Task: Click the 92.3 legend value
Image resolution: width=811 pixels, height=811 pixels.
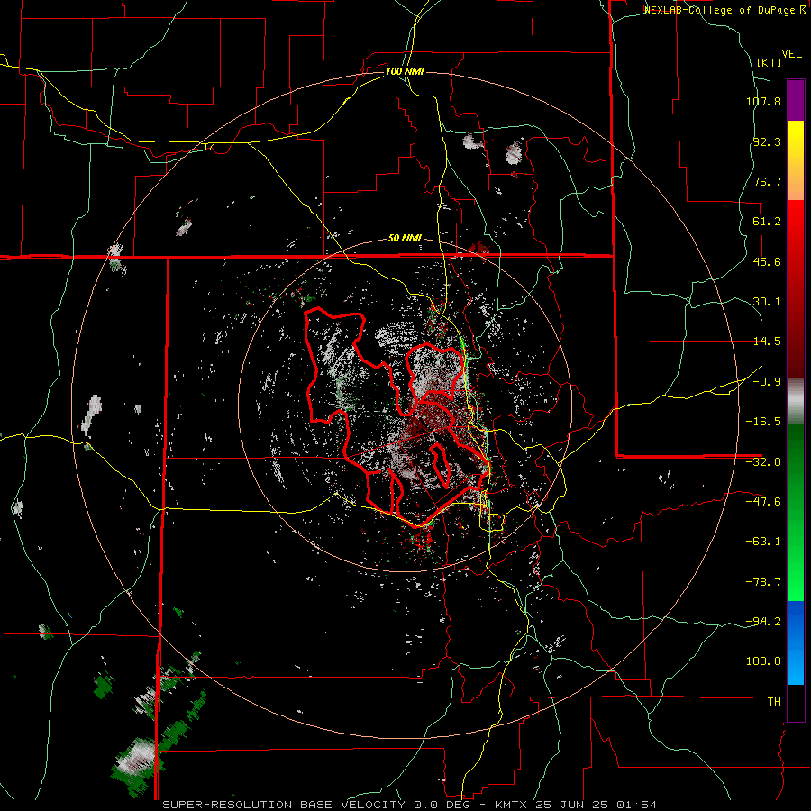Action: (767, 141)
